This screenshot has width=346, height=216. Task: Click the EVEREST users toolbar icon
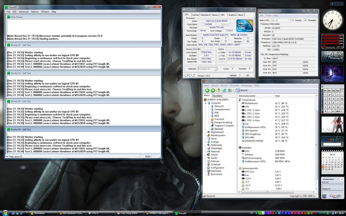click(x=229, y=90)
